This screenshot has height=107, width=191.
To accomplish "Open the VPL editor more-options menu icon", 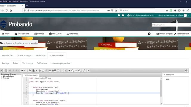I will (2, 70).
